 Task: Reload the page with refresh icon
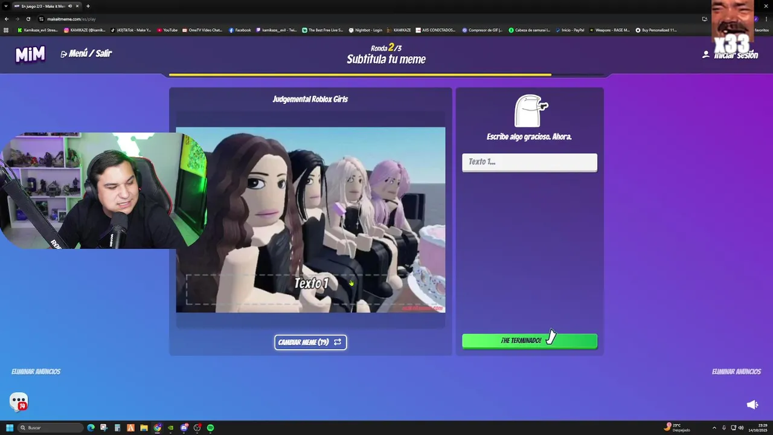(x=28, y=19)
